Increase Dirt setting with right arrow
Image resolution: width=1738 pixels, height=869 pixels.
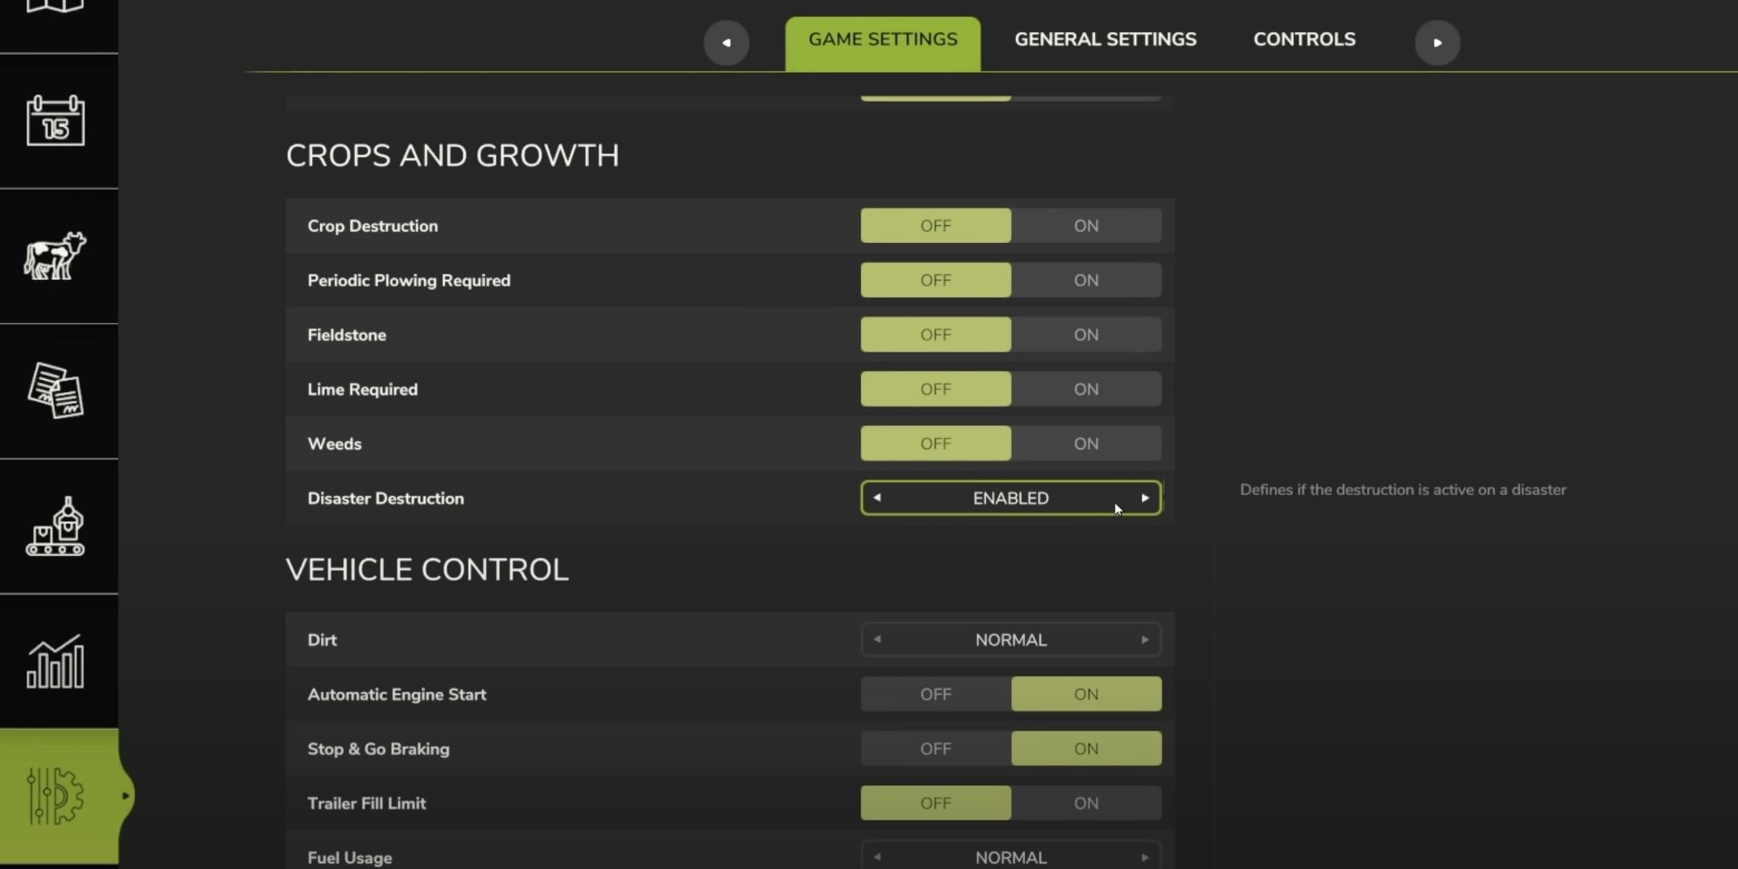click(x=1145, y=640)
